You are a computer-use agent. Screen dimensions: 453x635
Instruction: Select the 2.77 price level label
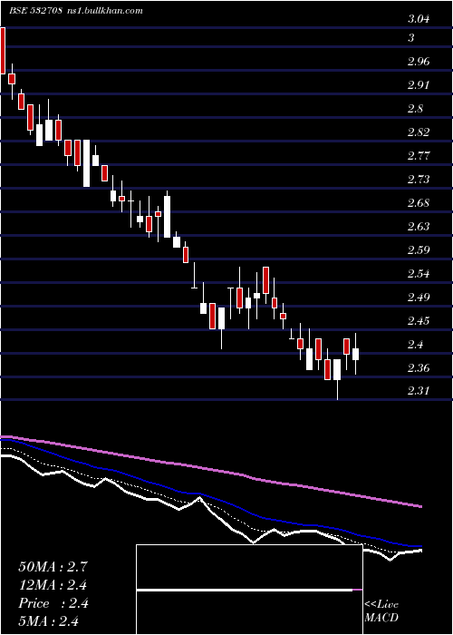pyautogui.click(x=419, y=155)
